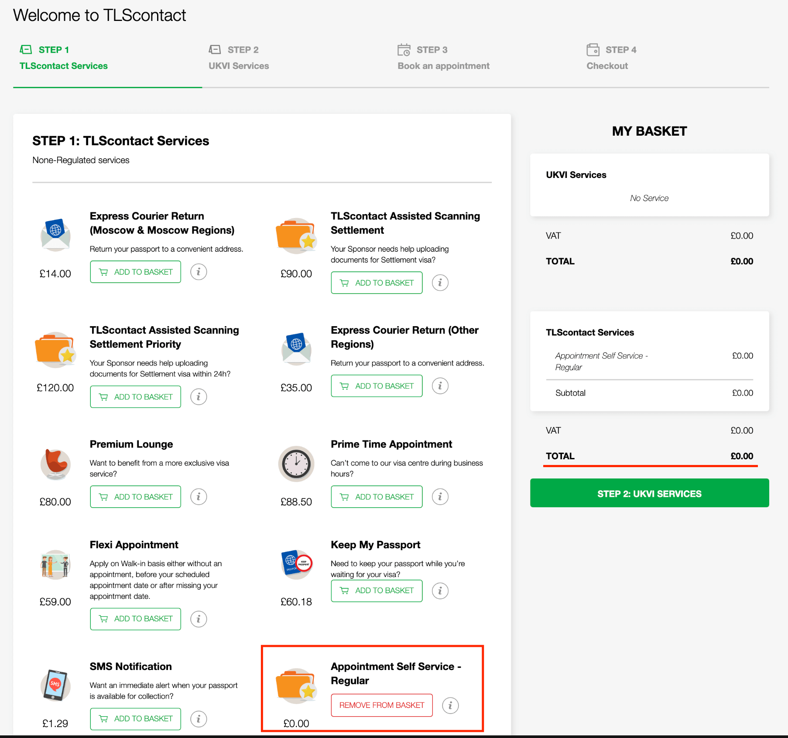Remove Appointment Self Service from basket
This screenshot has height=738, width=788.
381,705
